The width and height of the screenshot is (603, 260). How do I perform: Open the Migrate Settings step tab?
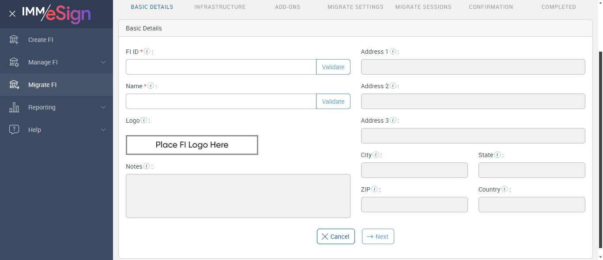click(x=355, y=7)
